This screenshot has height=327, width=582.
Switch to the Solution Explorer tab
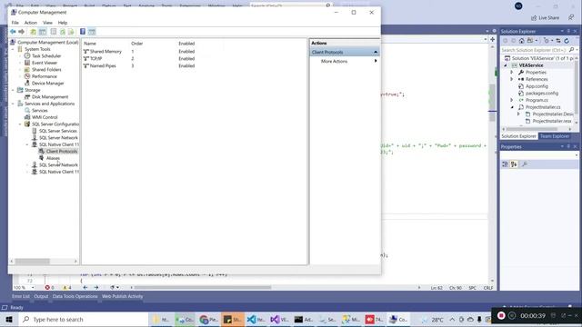pyautogui.click(x=518, y=136)
